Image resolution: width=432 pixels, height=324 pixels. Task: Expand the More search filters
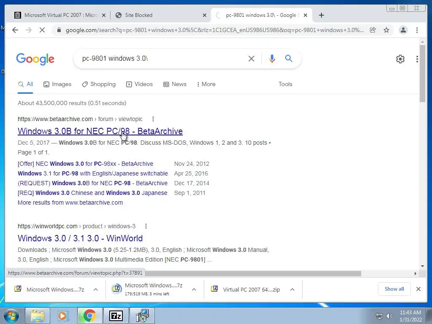[206, 84]
